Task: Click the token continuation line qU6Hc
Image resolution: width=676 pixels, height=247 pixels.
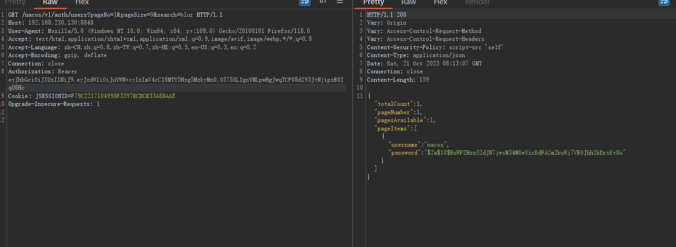Action: 16,88
